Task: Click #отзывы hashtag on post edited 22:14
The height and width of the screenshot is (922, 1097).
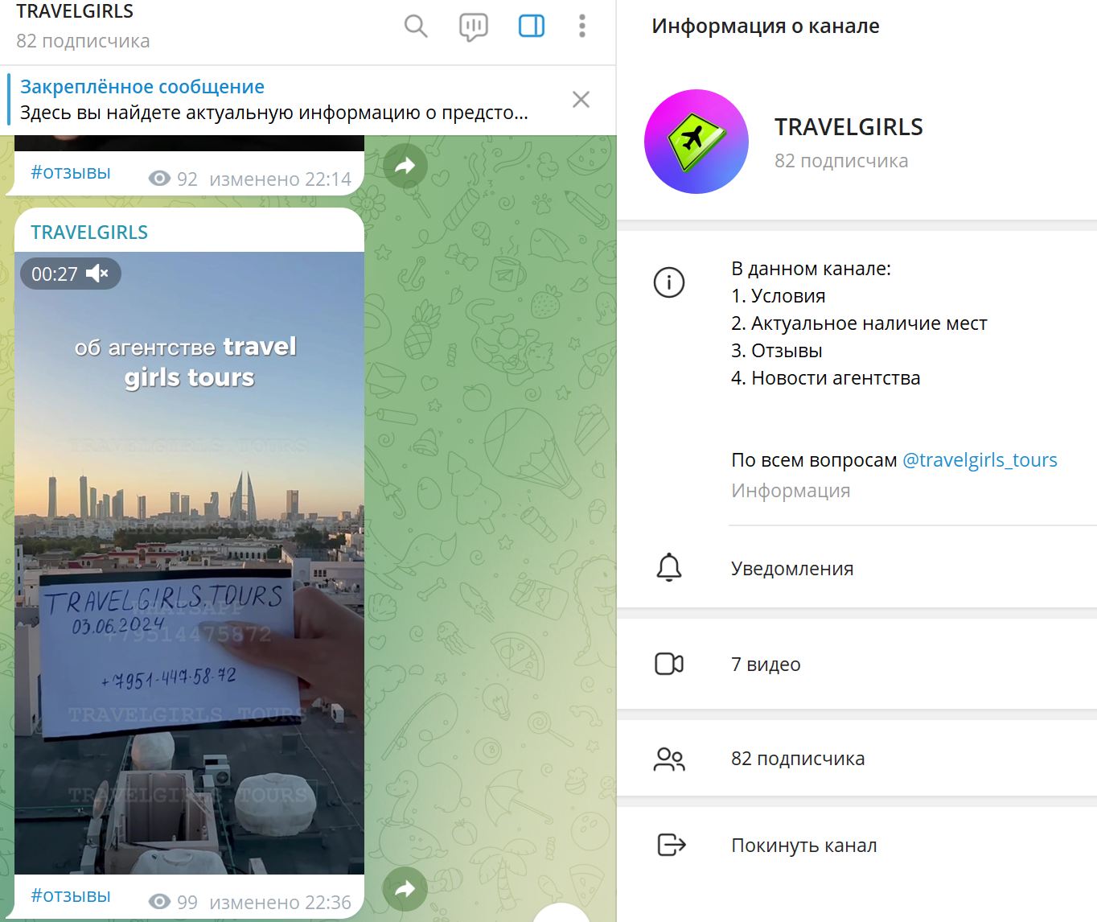Action: click(x=71, y=172)
